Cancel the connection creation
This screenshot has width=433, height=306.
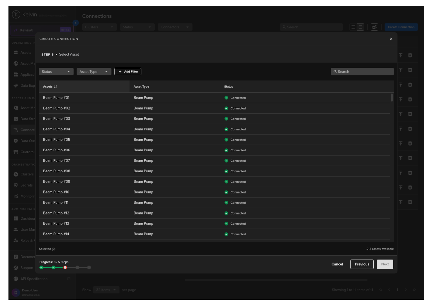[337, 264]
